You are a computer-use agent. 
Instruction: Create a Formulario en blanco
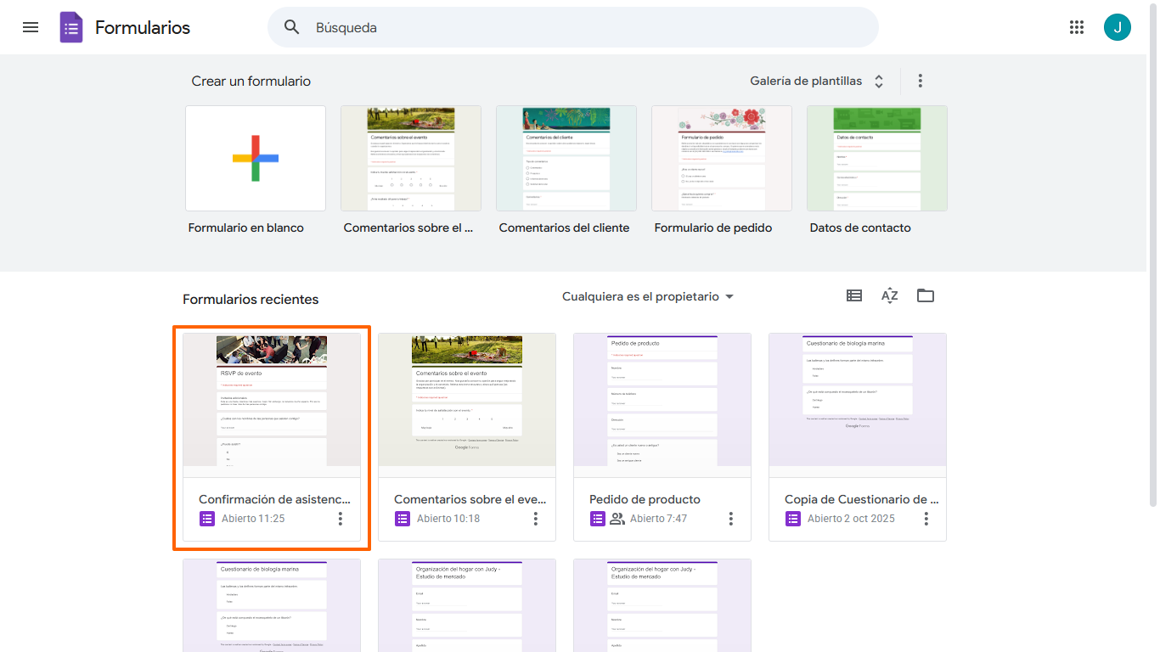click(255, 158)
